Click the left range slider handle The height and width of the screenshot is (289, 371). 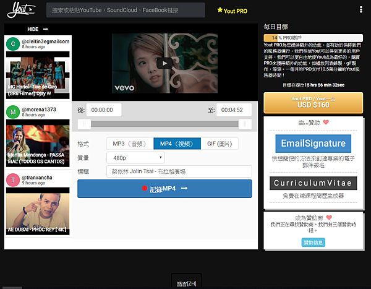84,124
